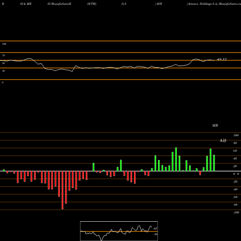Click the MR axis label 80
Image resolution: width=241 pixels, height=241 pixels.
pos(235,143)
